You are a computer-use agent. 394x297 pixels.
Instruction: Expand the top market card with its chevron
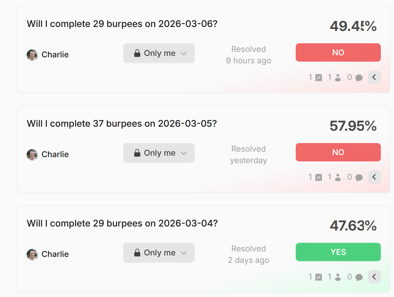374,77
